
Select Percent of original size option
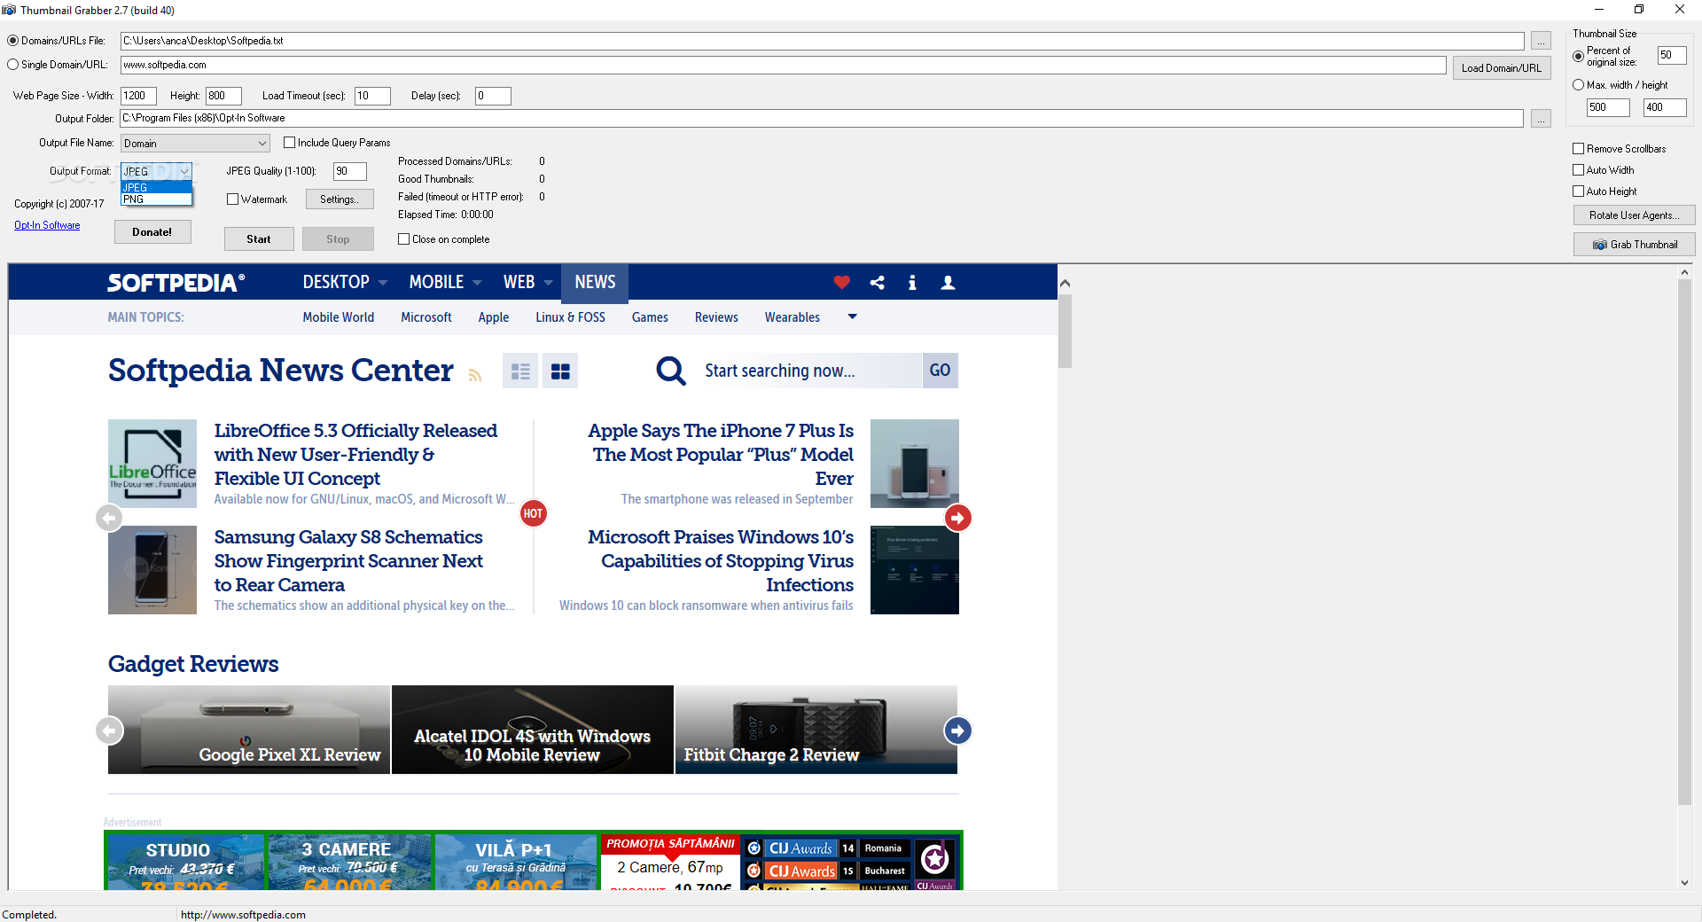click(1578, 56)
